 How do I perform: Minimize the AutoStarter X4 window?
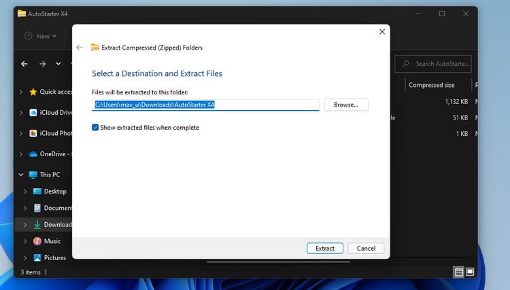pyautogui.click(x=419, y=14)
